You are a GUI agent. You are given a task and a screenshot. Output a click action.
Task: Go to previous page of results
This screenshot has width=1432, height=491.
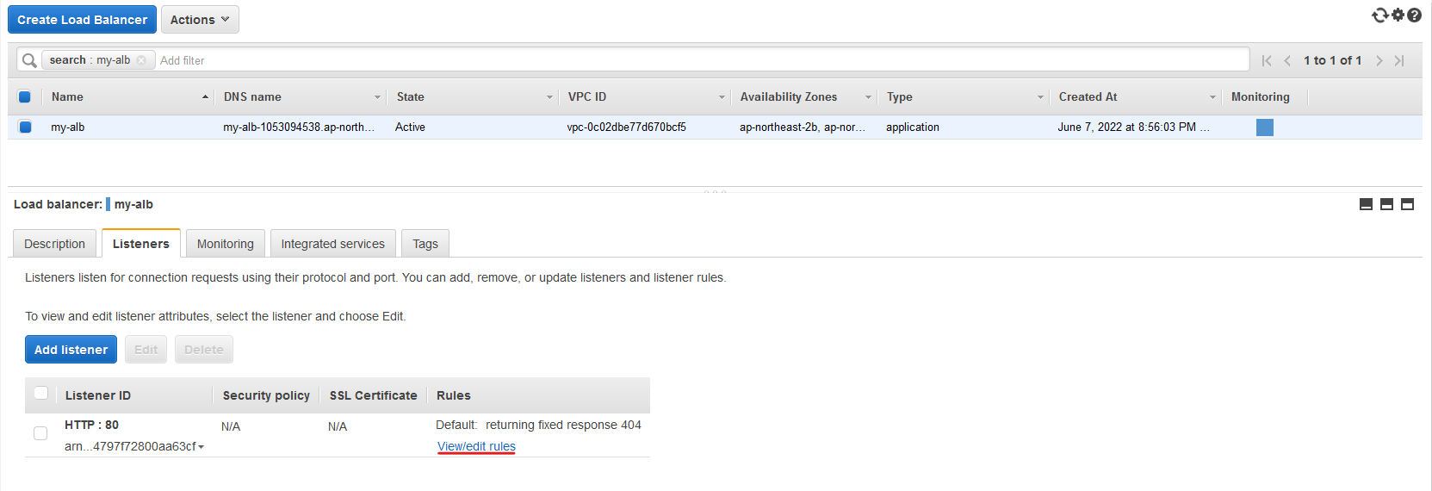1287,60
